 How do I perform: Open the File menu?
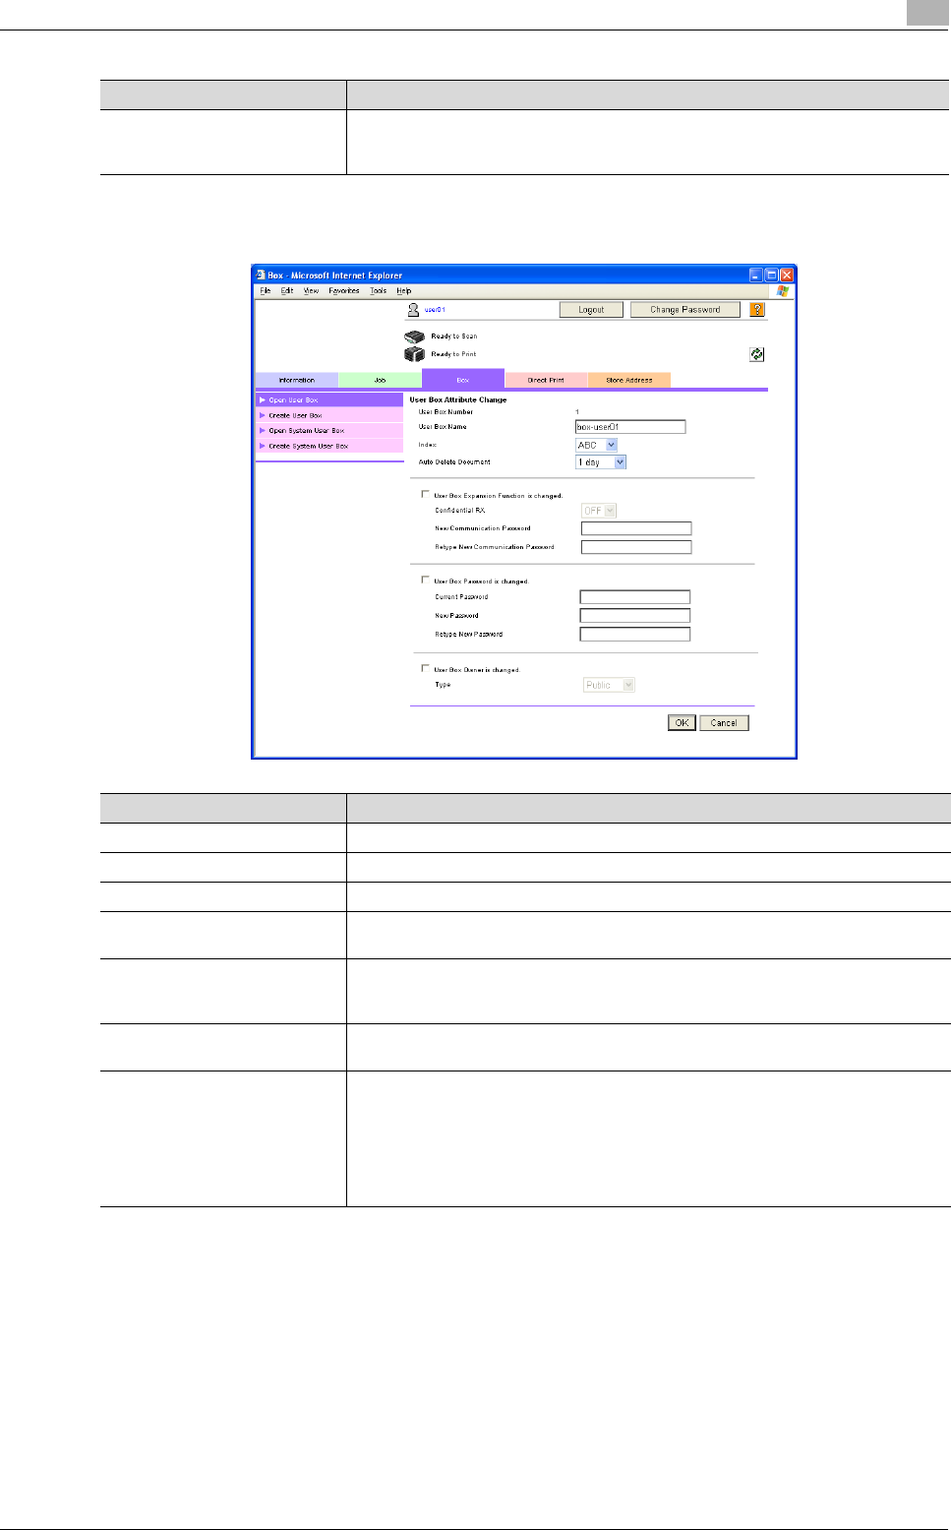tap(266, 291)
